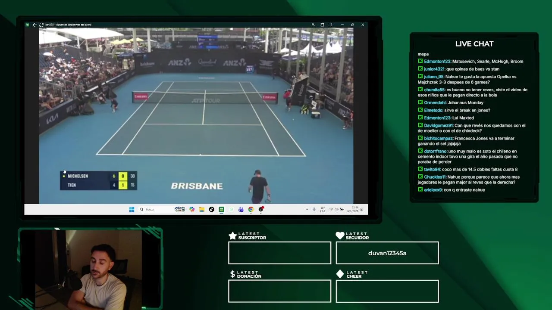This screenshot has width=552, height=310.
Task: Click 'sirve el break en jones?' message
Action: coord(467,110)
